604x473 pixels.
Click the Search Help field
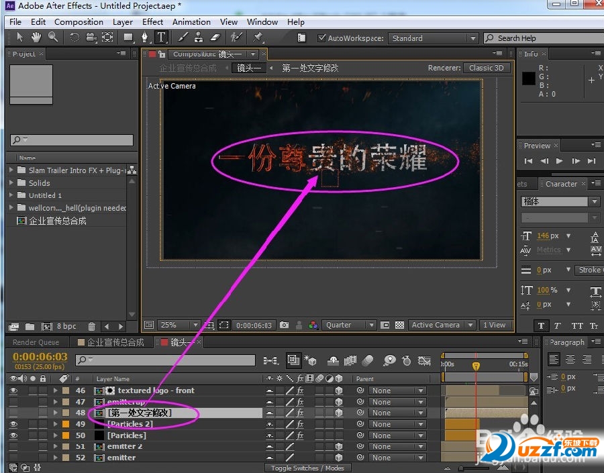544,38
